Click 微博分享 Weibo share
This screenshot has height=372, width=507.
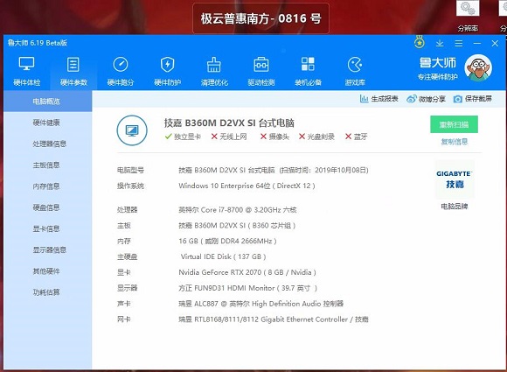coord(427,99)
